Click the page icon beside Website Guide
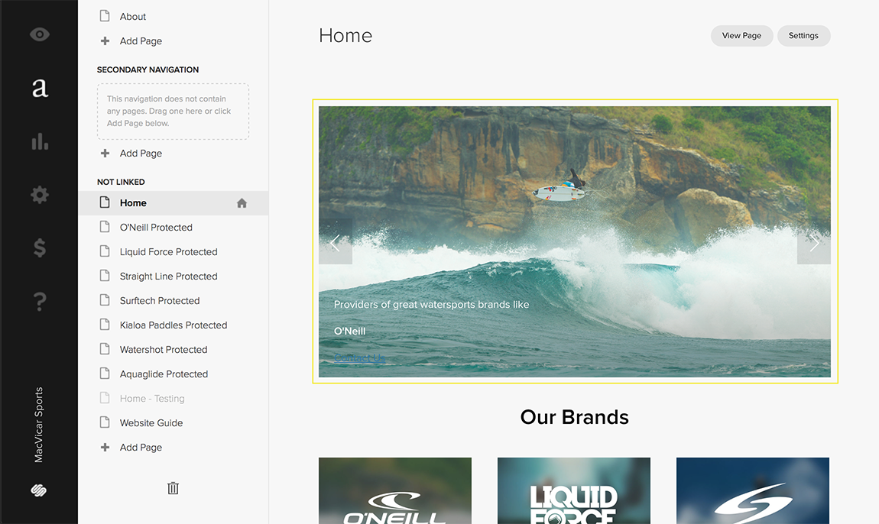Image resolution: width=879 pixels, height=524 pixels. click(104, 422)
